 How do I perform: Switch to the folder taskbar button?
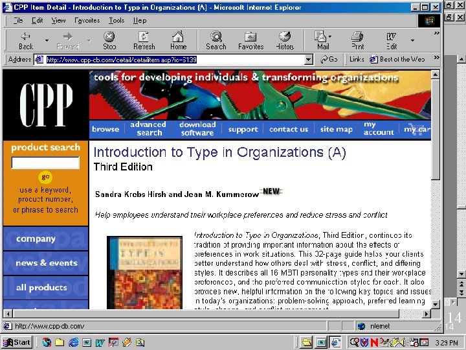306,343
